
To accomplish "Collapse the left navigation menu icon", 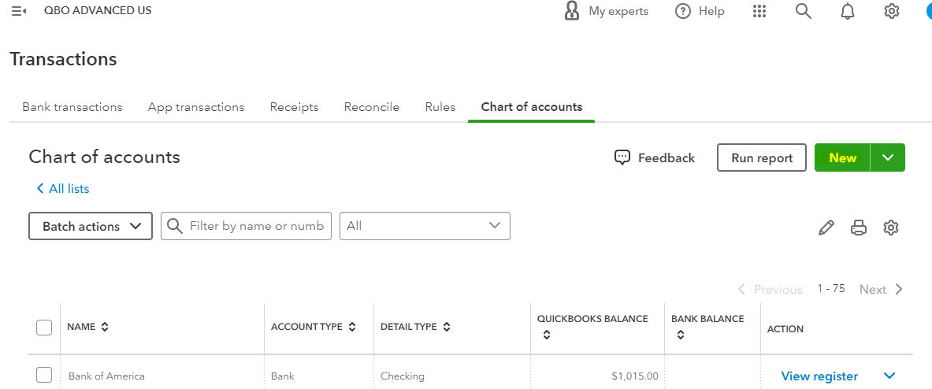I will [19, 11].
